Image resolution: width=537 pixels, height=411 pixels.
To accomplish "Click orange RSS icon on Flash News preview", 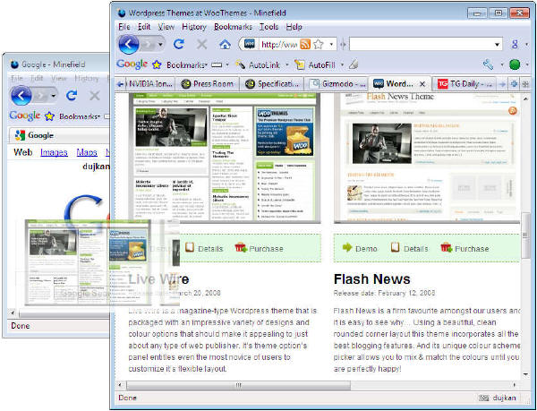I will click(512, 111).
